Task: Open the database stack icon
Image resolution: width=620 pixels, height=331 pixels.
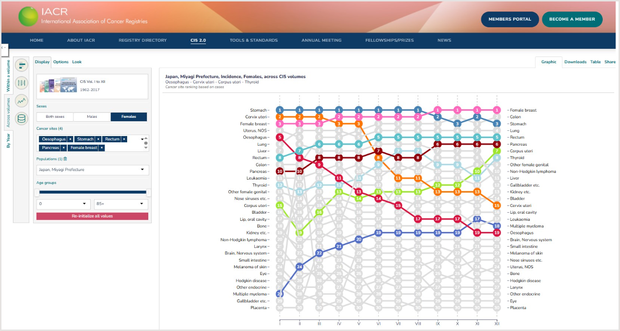Action: (21, 118)
